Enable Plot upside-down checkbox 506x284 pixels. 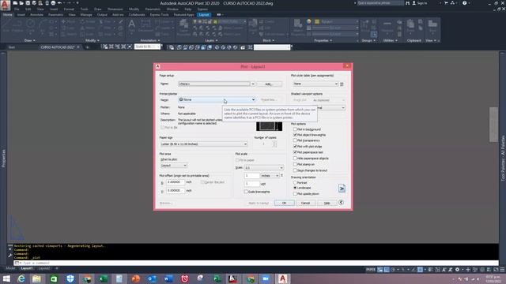[x=295, y=193]
